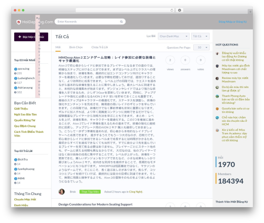Open hot question học chăm sóc da HCM

[234, 121]
